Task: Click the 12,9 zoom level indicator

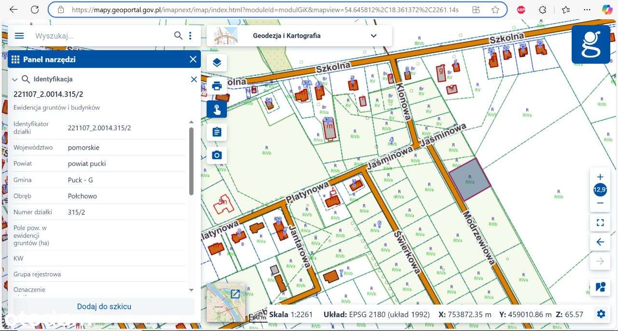Action: (x=600, y=190)
